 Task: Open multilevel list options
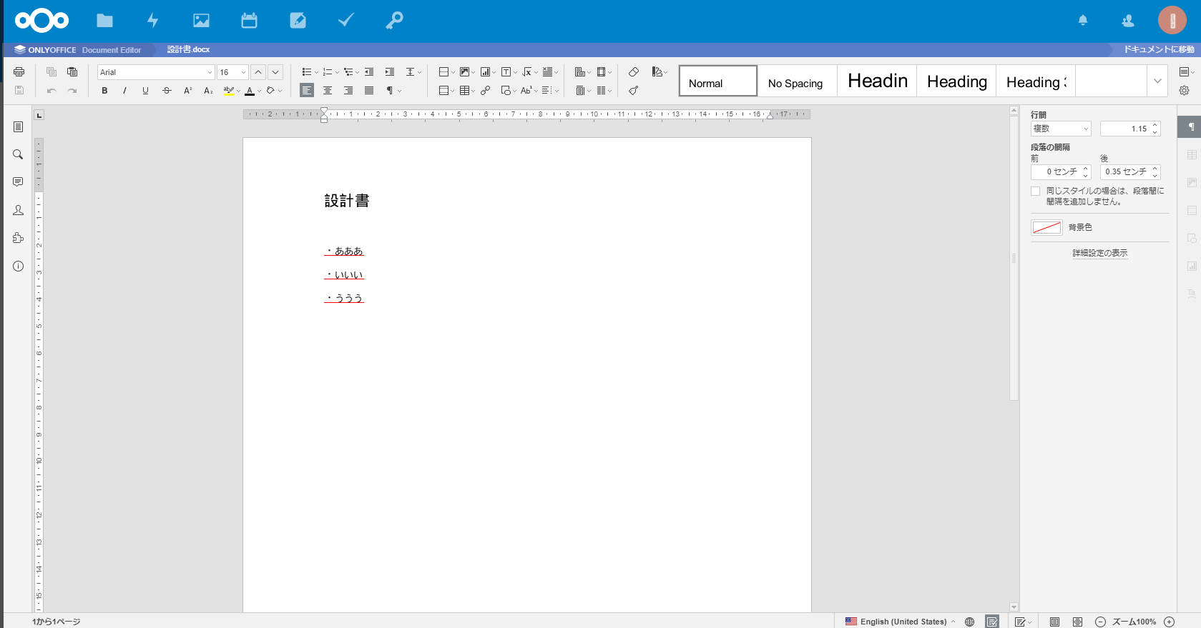[x=351, y=72]
